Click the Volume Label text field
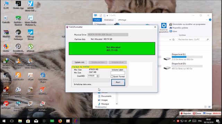The height and width of the screenshot is (124, 222). (x=118, y=73)
